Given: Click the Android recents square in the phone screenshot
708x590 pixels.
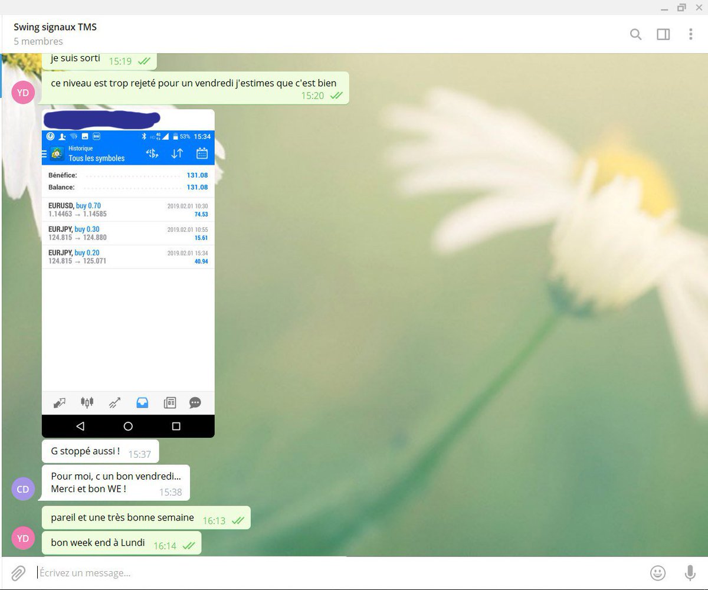Looking at the screenshot, I should pyautogui.click(x=176, y=426).
